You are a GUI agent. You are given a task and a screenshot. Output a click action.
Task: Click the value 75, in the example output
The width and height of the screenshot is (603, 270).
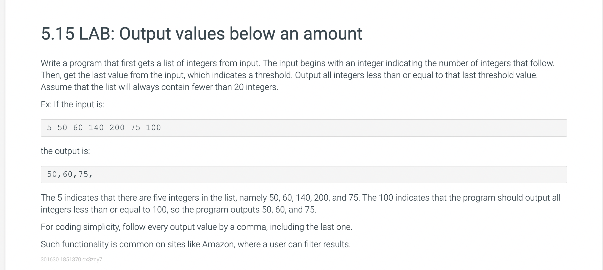[x=85, y=174]
